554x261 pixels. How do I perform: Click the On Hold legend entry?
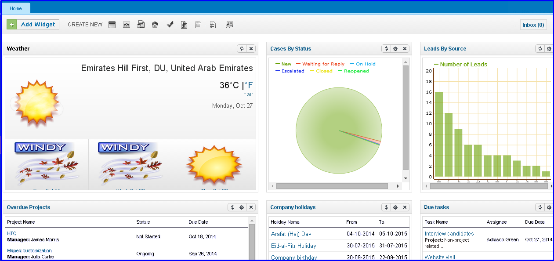point(362,64)
